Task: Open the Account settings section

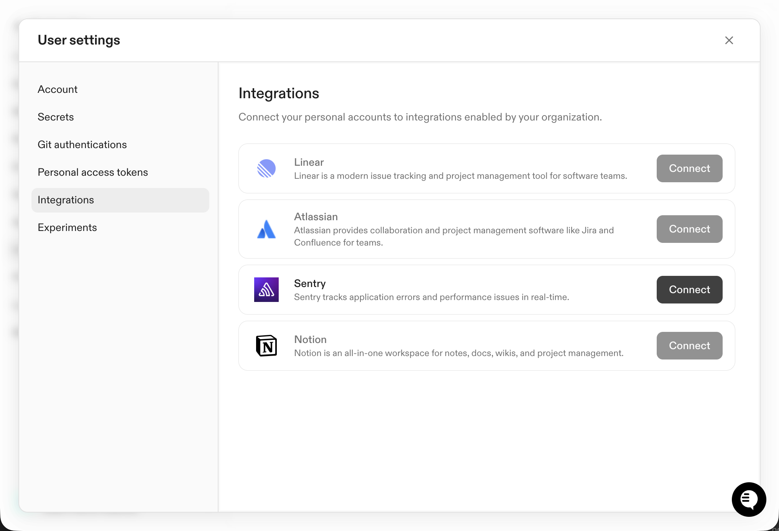Action: [x=58, y=89]
